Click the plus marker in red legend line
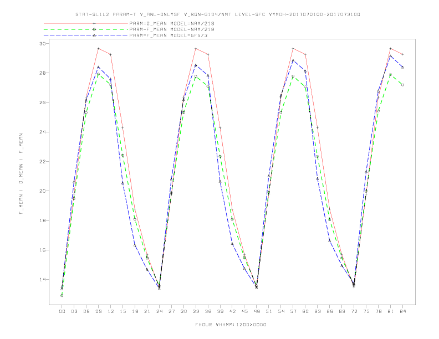Screen dimensions: 439x339 pos(94,23)
